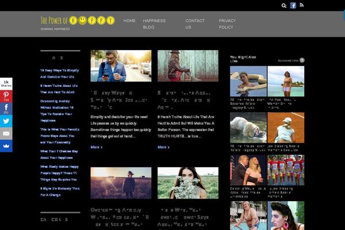Go to Home menu item

pyautogui.click(x=129, y=21)
